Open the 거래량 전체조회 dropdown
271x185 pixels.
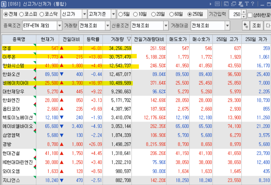(x=108, y=26)
